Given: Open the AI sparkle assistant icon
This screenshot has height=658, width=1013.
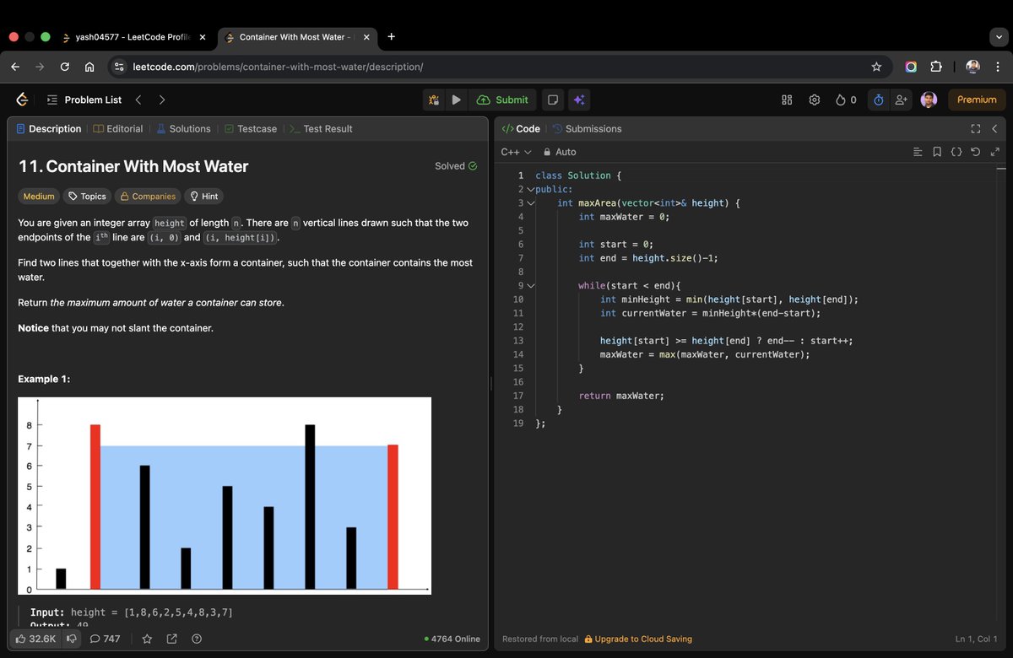Looking at the screenshot, I should click(579, 100).
